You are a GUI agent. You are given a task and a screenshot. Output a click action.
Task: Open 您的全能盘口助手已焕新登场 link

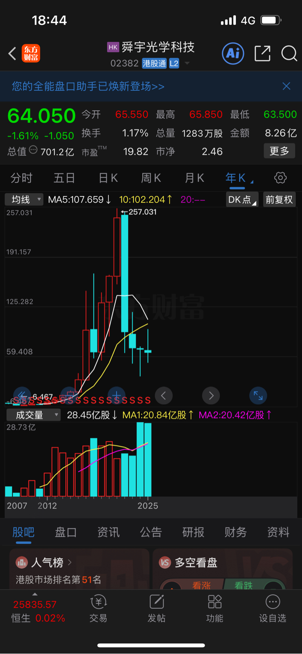pos(88,86)
